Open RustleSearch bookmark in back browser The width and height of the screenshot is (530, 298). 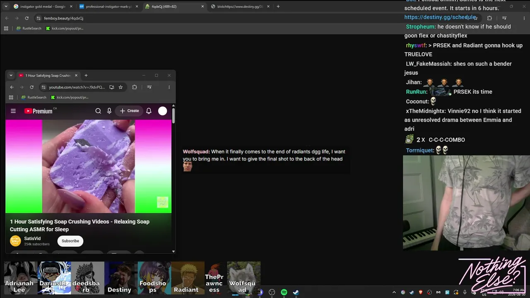click(29, 29)
